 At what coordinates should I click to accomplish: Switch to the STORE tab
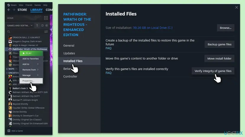click(x=22, y=10)
